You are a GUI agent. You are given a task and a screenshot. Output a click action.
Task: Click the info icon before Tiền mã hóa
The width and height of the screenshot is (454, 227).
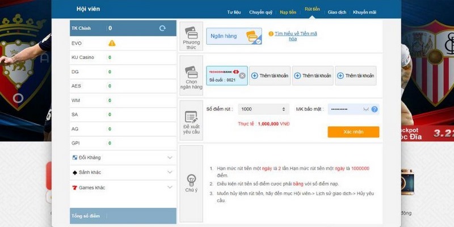pos(270,34)
